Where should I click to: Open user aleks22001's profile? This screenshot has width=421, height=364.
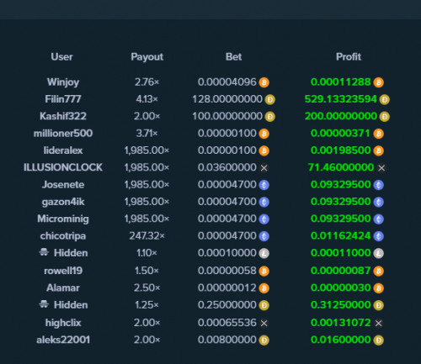[x=63, y=340]
